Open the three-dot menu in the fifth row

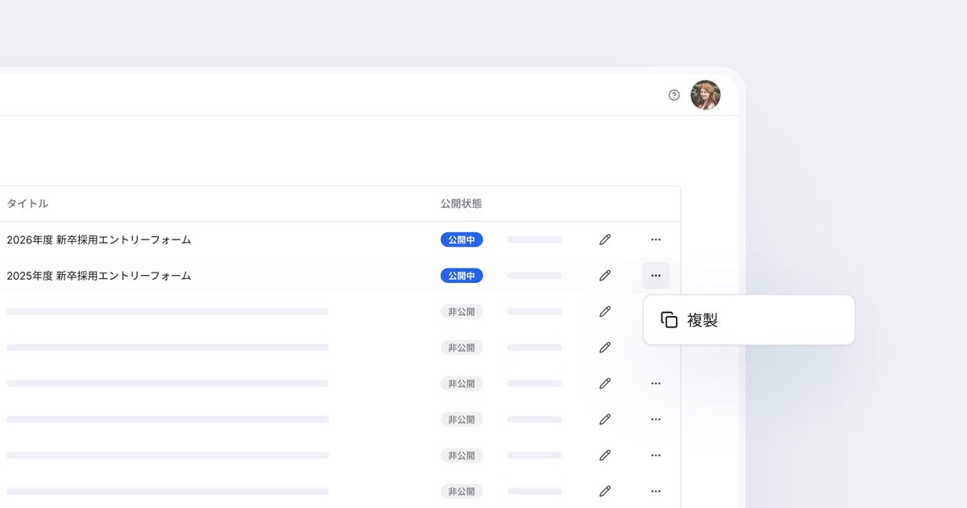(x=656, y=384)
